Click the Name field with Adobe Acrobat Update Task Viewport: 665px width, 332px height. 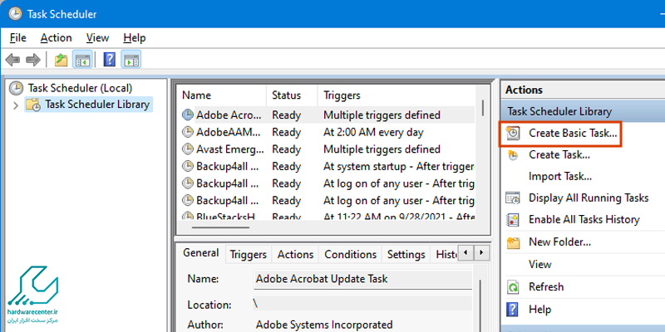pyautogui.click(x=362, y=279)
